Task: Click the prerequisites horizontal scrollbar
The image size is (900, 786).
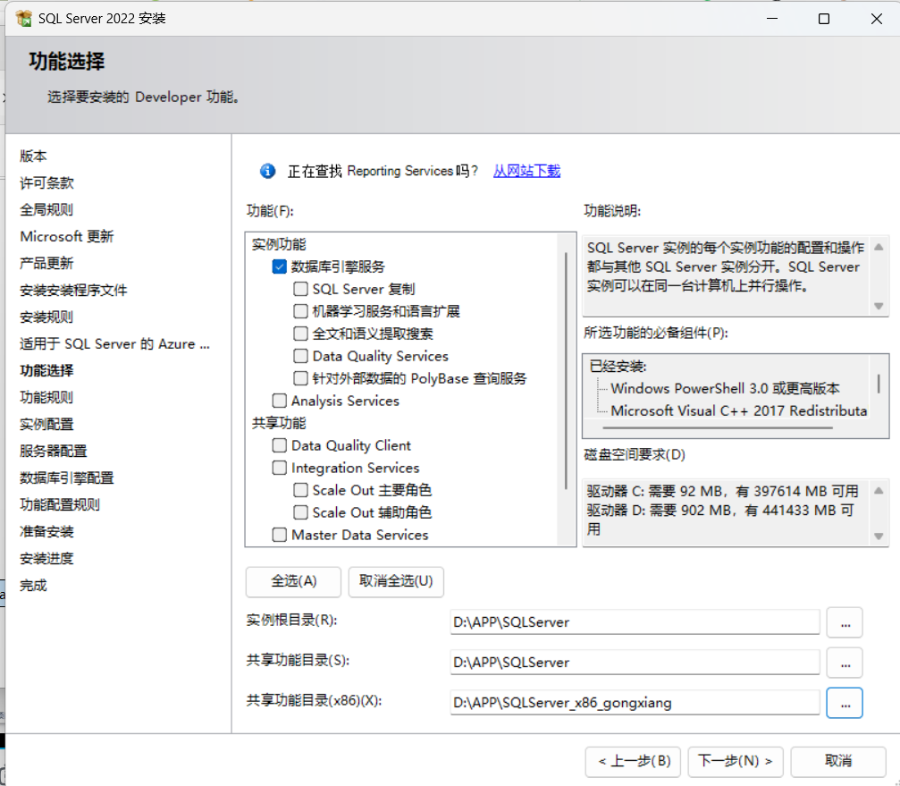Action: click(718, 427)
